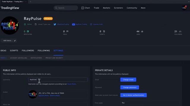The height and width of the screenshot is (106, 190).
Task: Click the PRIVATE DETAILS heading
Action: (x=104, y=70)
